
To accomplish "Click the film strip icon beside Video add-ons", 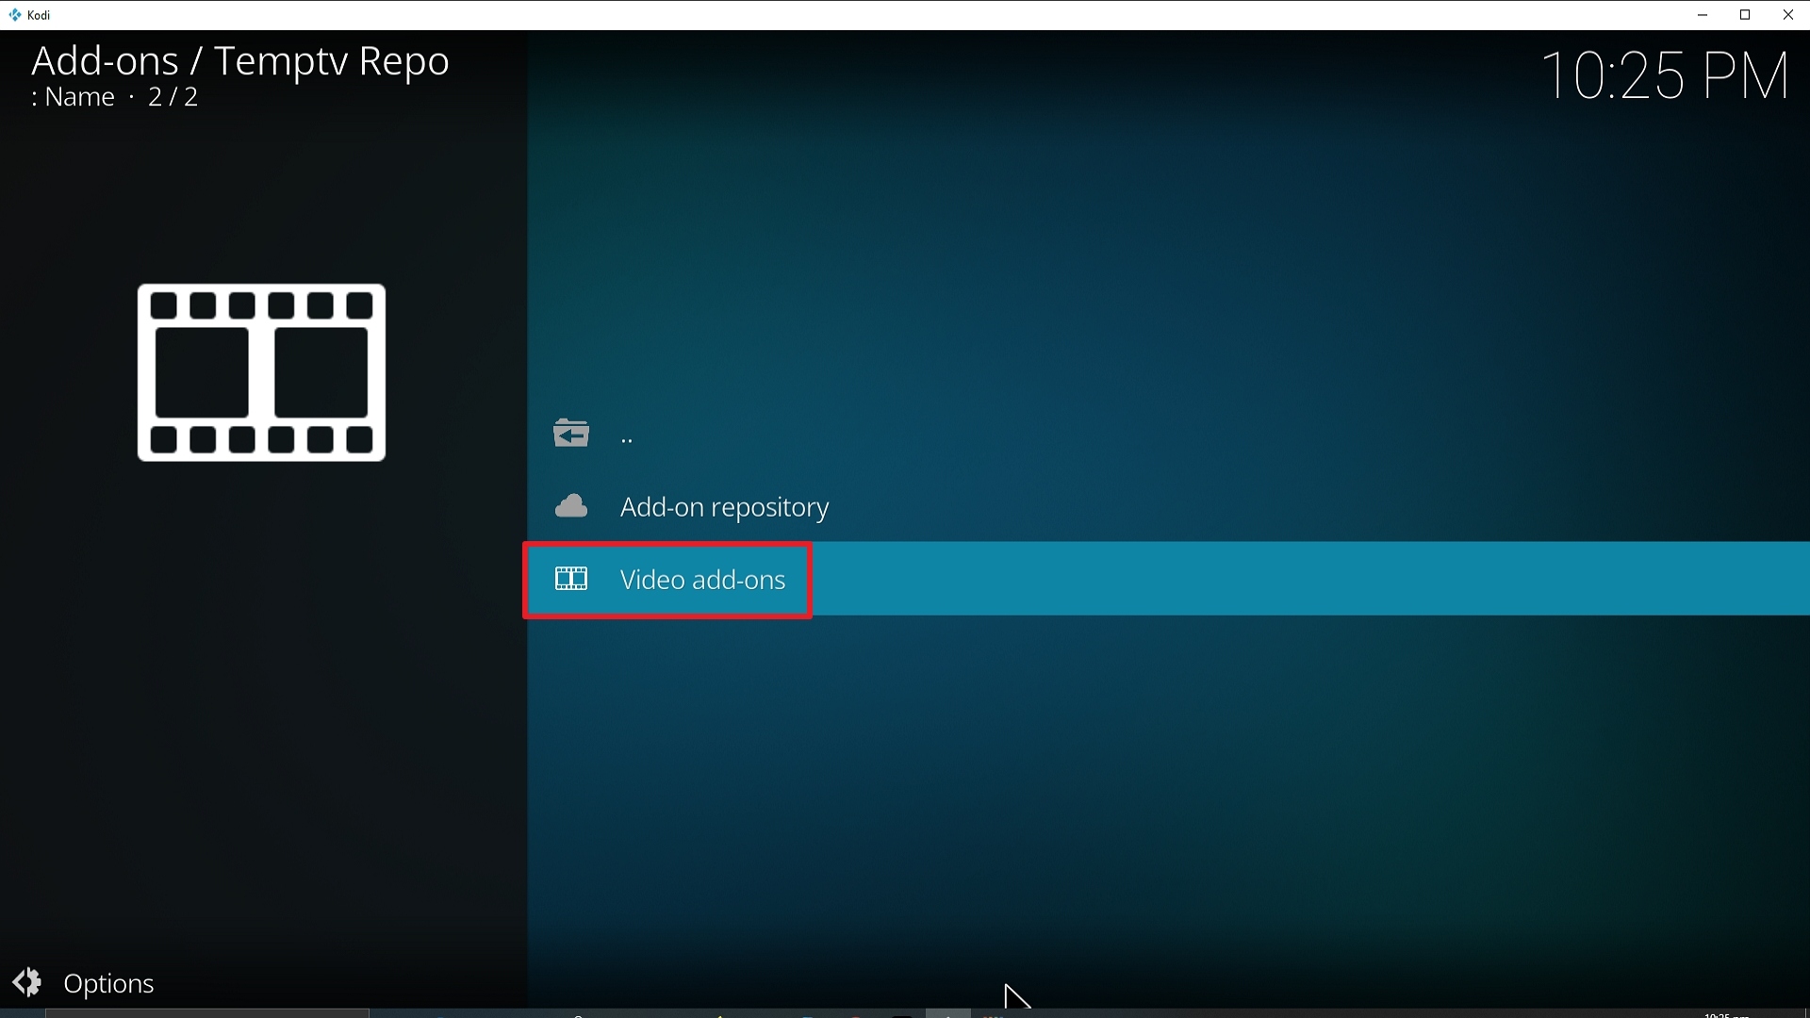I will tap(571, 579).
